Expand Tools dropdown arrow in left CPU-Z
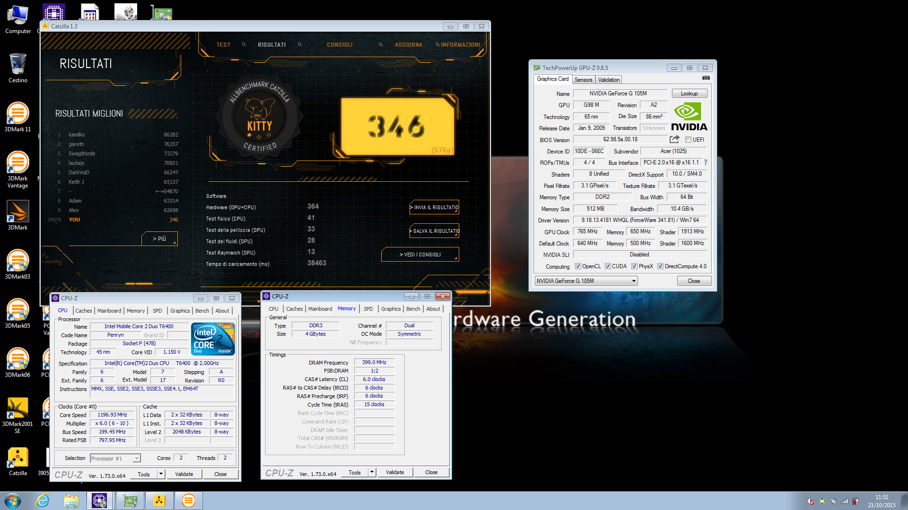Viewport: 908px width, 510px height. [x=161, y=474]
